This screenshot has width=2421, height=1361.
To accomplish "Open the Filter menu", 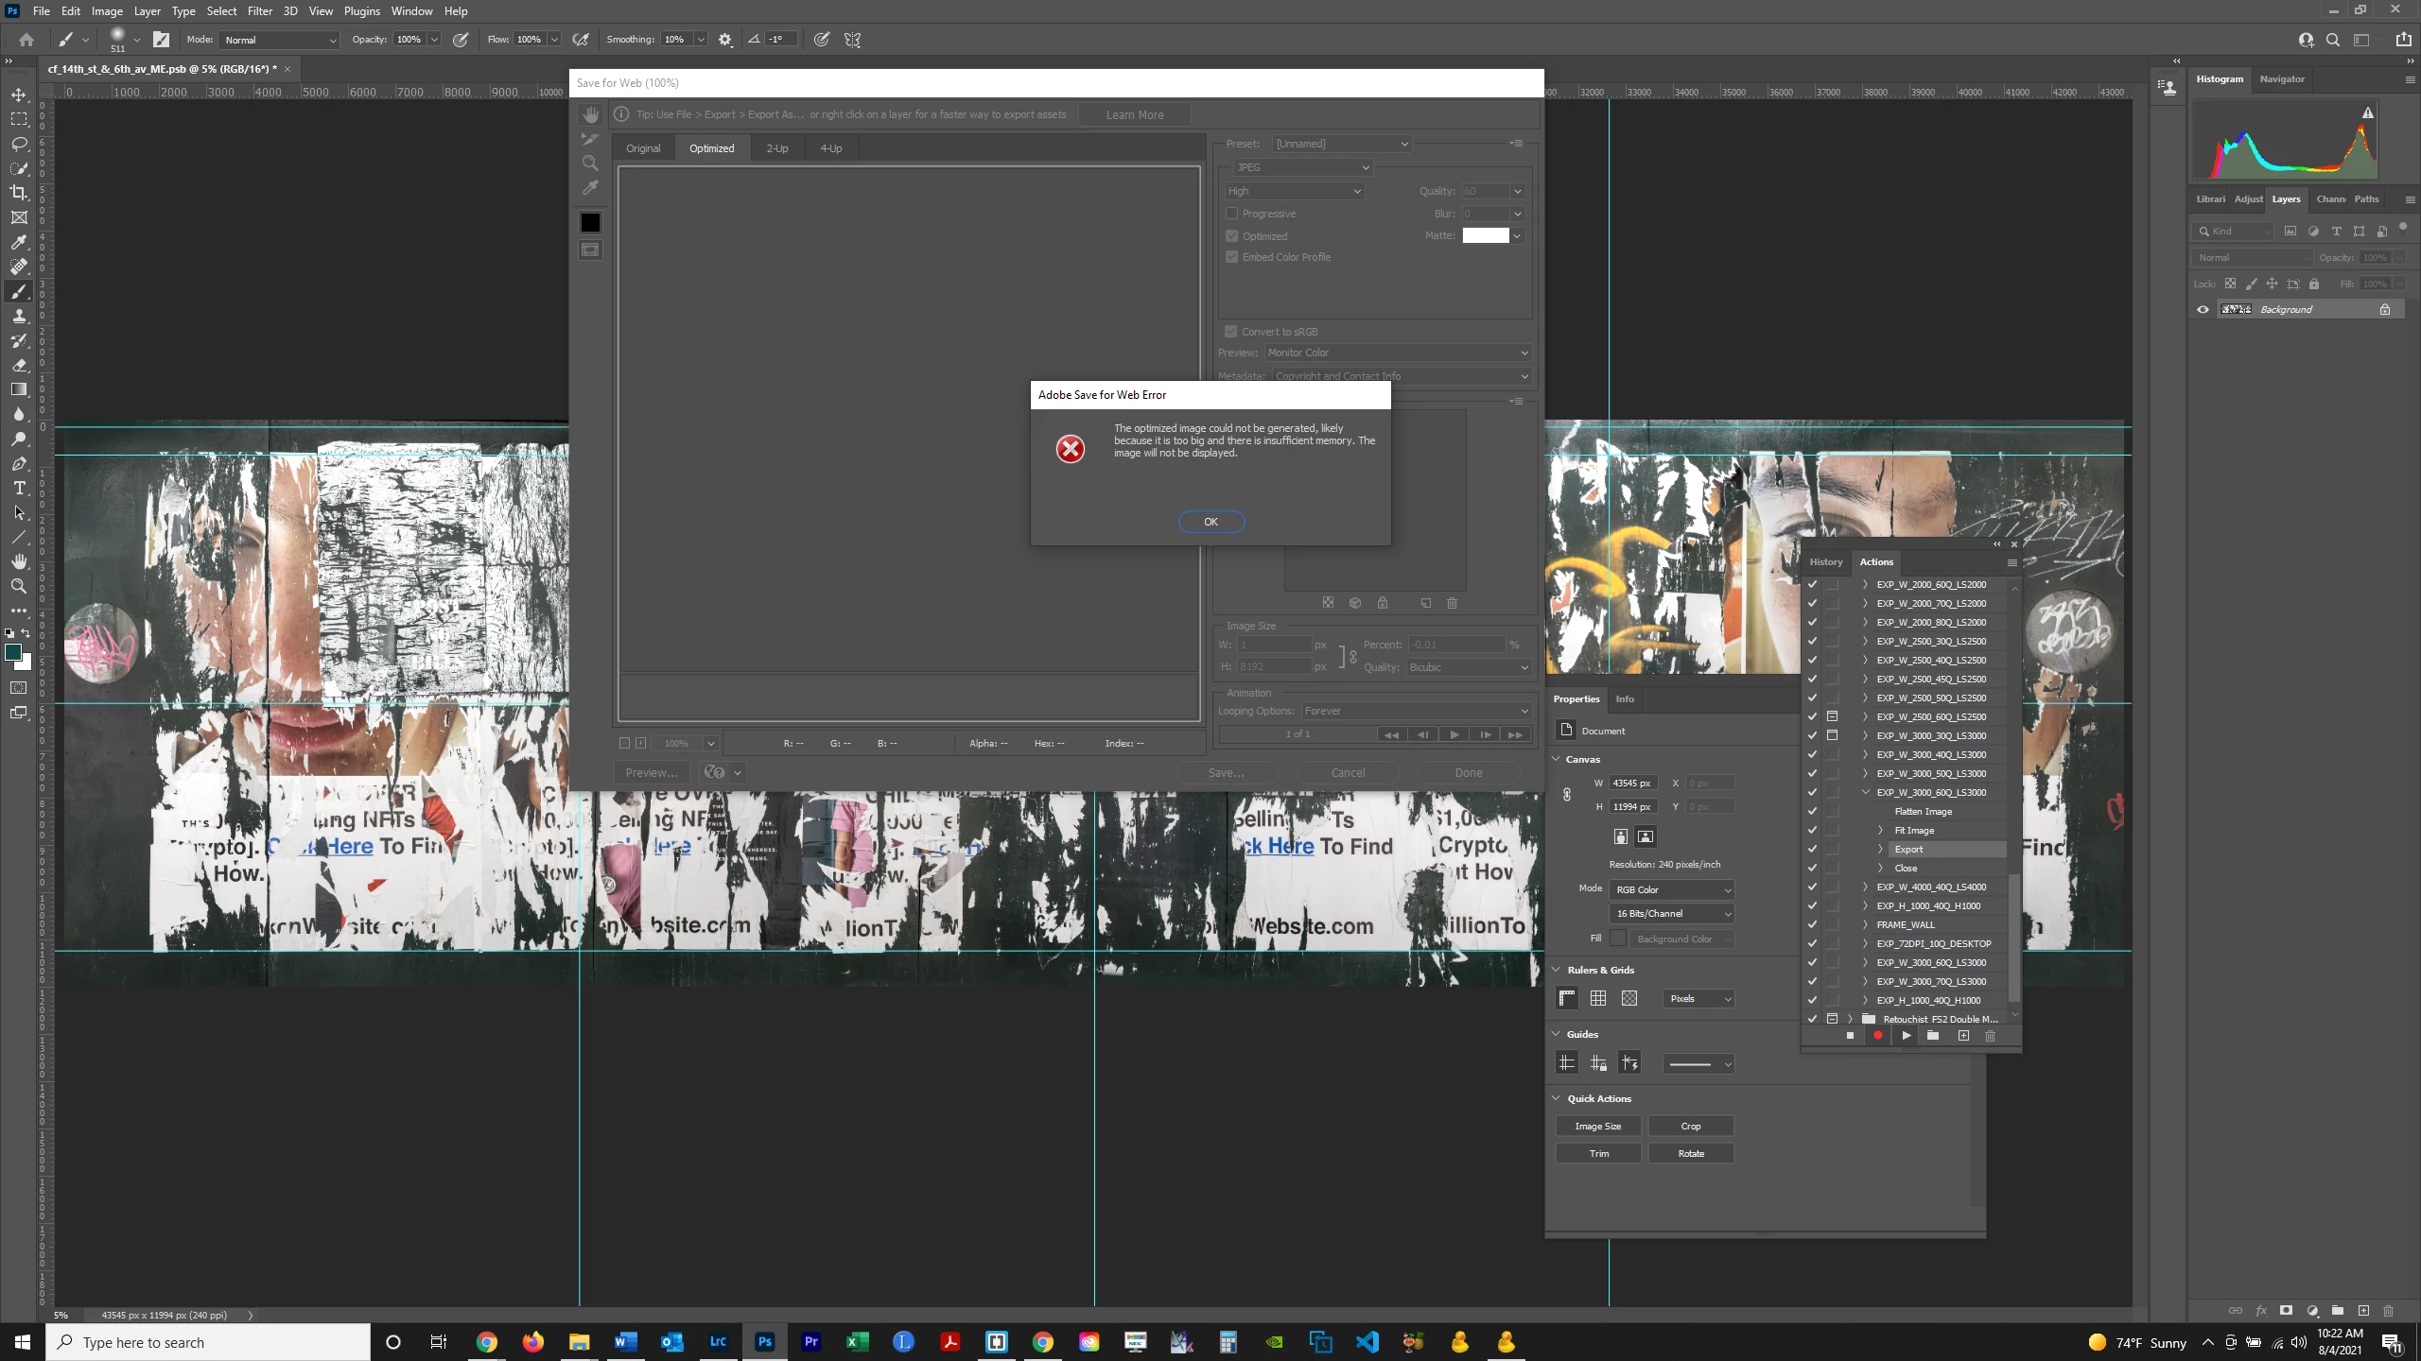I will pos(259,11).
